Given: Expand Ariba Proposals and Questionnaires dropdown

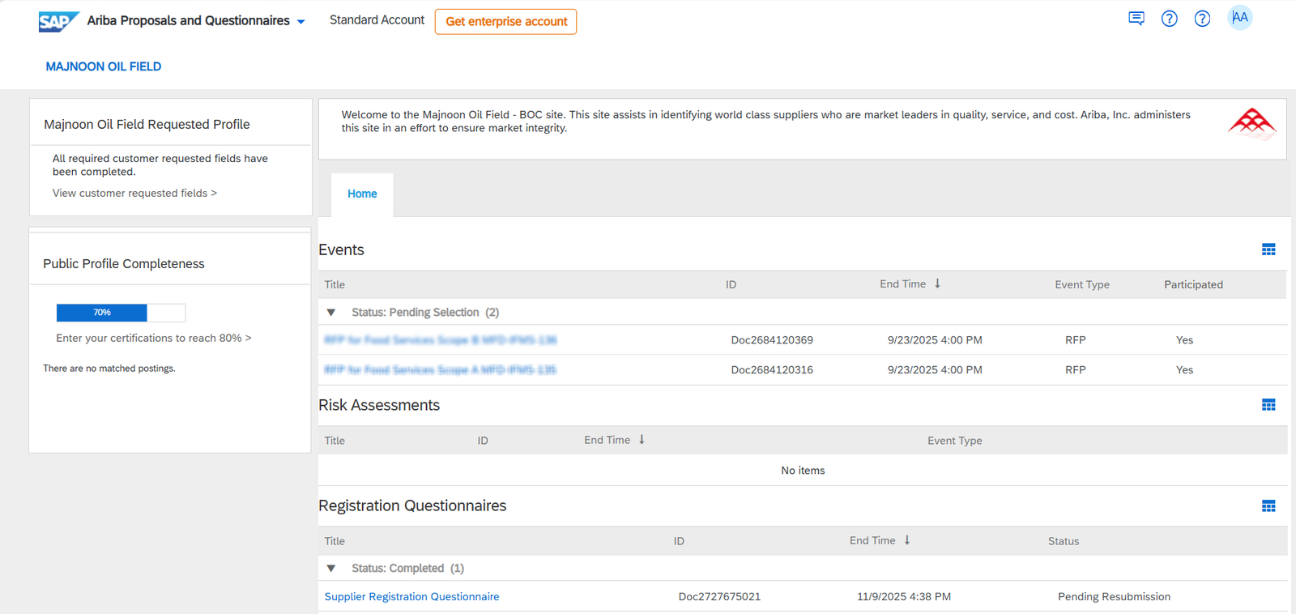Looking at the screenshot, I should (x=301, y=22).
